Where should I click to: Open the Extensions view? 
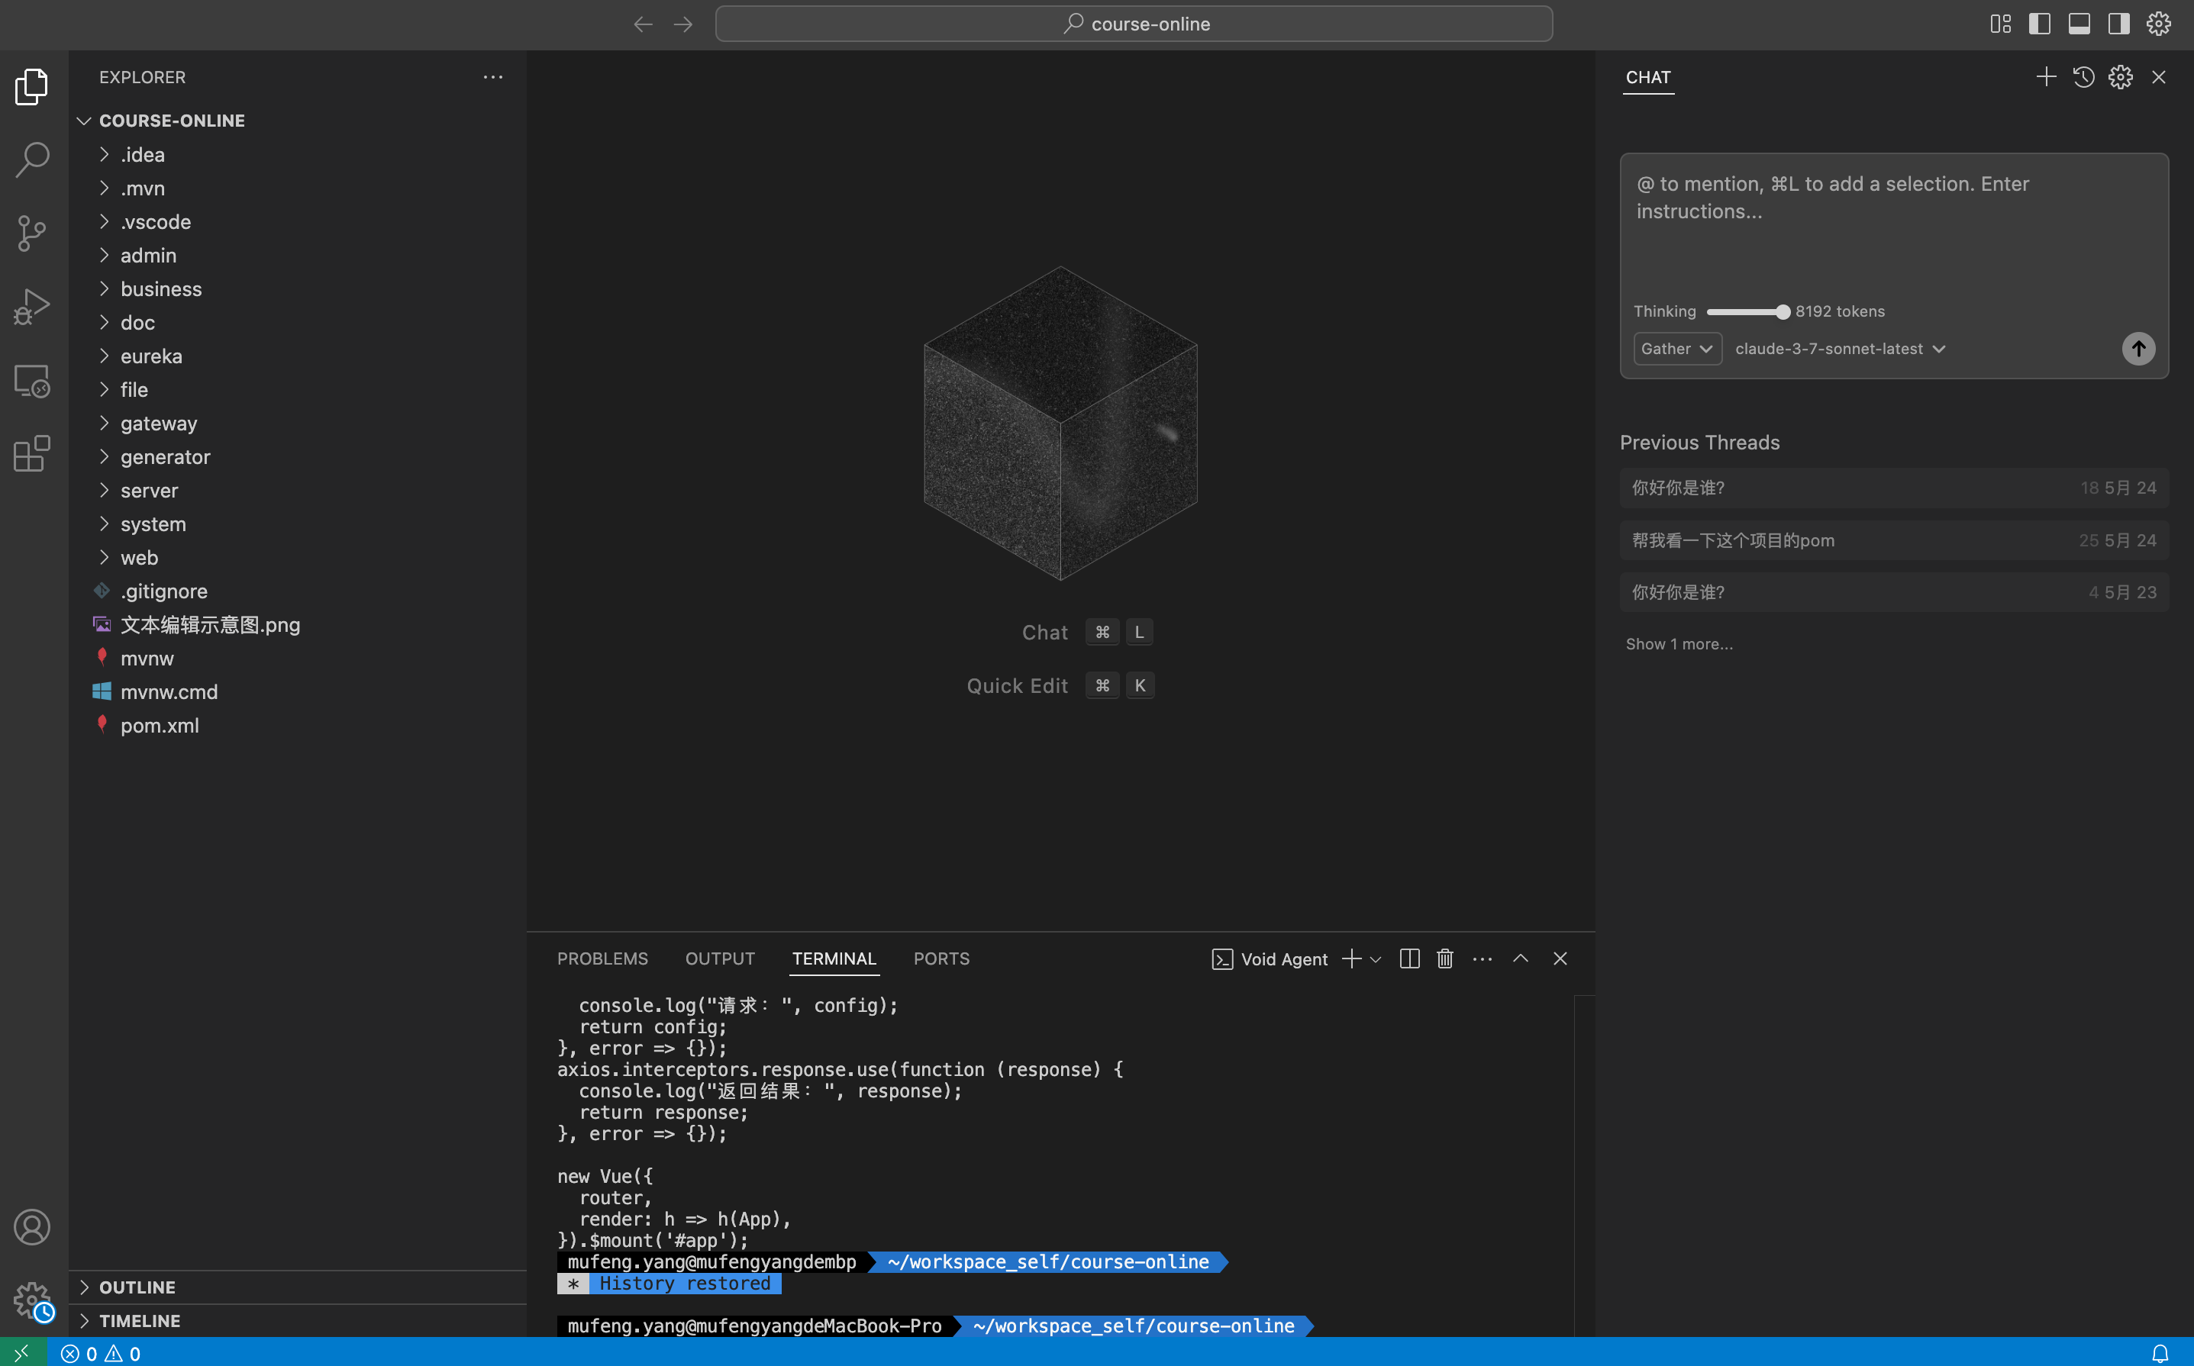33,453
